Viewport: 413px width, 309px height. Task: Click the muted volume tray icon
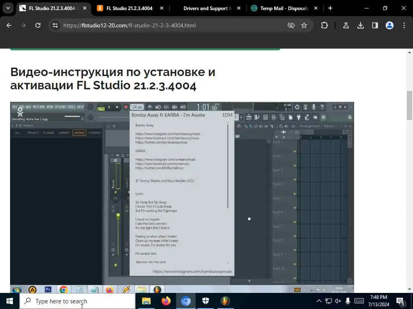click(x=338, y=301)
